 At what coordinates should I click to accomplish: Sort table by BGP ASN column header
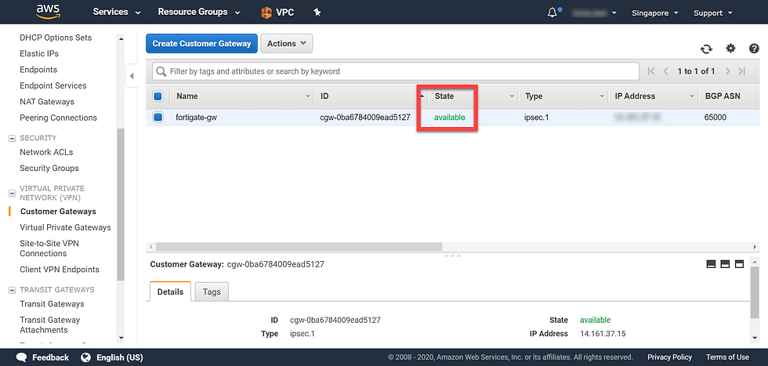click(x=723, y=96)
